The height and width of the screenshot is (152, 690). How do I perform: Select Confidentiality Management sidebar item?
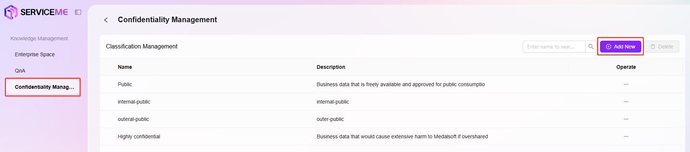43,87
